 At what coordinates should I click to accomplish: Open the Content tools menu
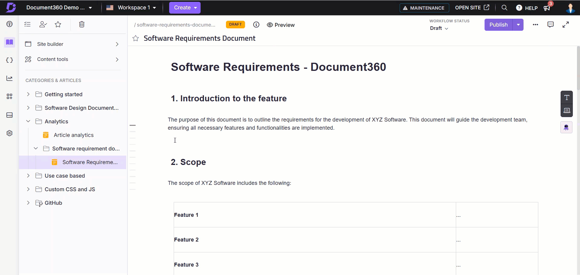tap(72, 59)
